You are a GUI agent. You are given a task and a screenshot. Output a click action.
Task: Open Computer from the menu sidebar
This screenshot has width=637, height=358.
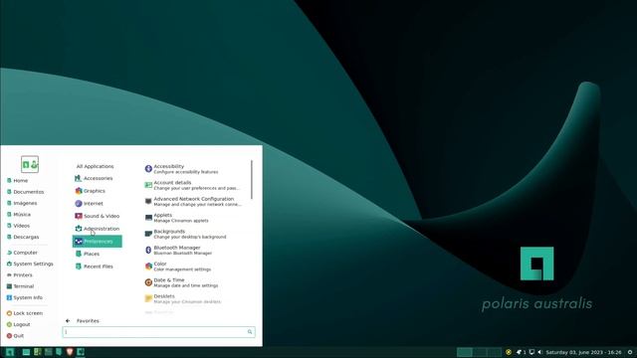point(22,253)
